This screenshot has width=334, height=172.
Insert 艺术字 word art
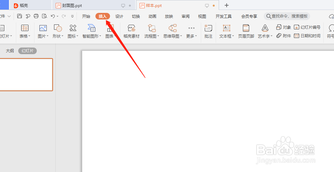265,28
